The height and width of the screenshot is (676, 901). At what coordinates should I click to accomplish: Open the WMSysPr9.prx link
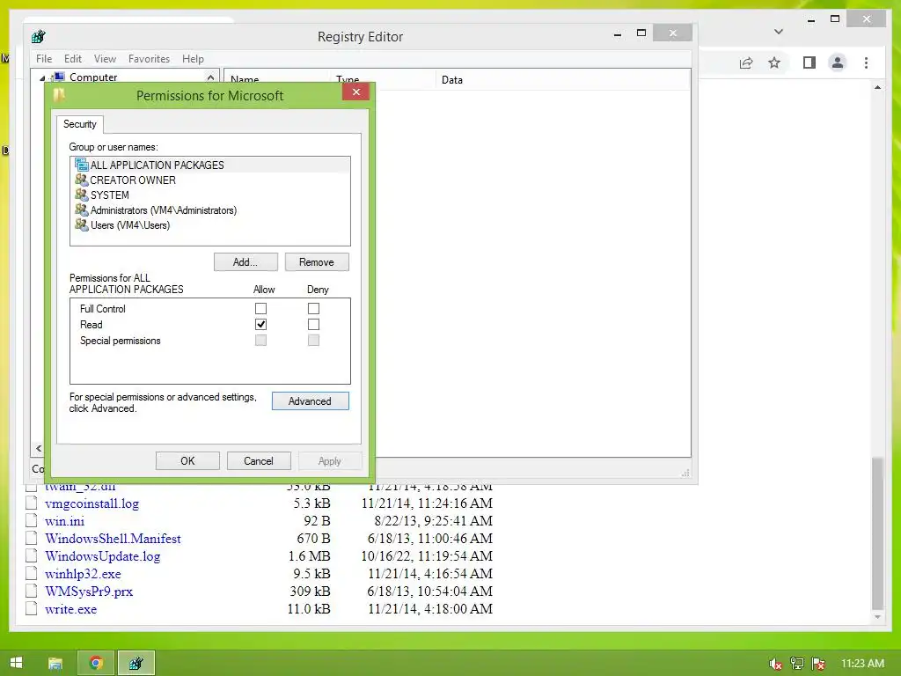point(89,591)
